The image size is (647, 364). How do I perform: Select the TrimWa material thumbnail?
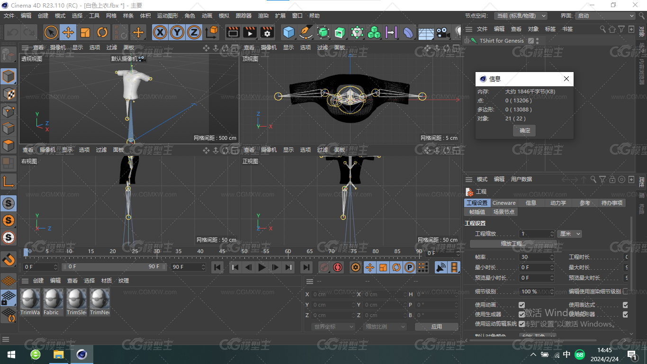click(30, 302)
